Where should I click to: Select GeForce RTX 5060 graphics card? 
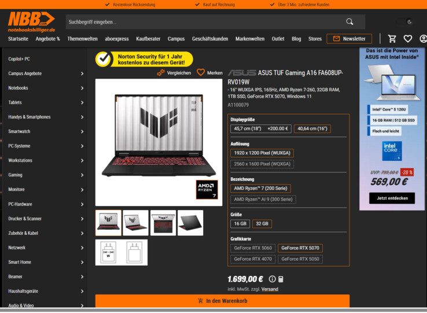pos(253,248)
